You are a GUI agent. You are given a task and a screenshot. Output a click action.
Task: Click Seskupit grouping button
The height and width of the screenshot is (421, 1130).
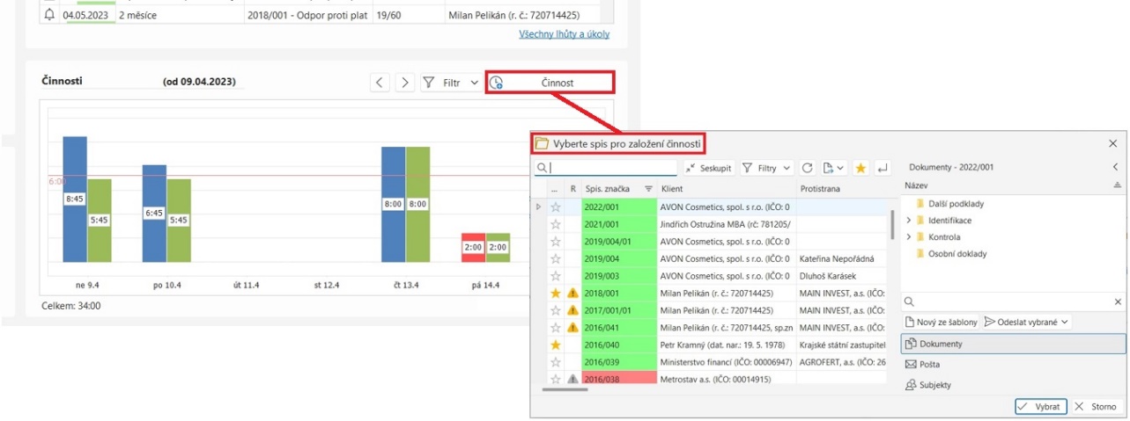[706, 167]
